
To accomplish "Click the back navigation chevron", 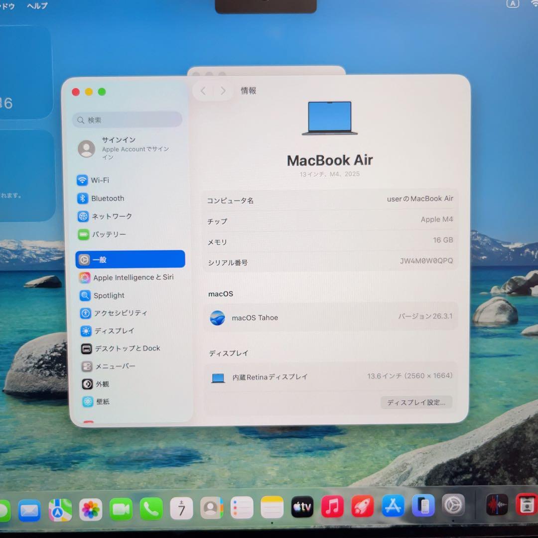I will tap(203, 91).
